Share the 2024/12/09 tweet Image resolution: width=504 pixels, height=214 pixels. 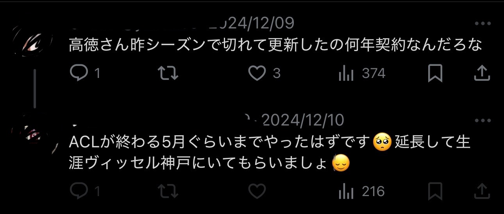[482, 73]
